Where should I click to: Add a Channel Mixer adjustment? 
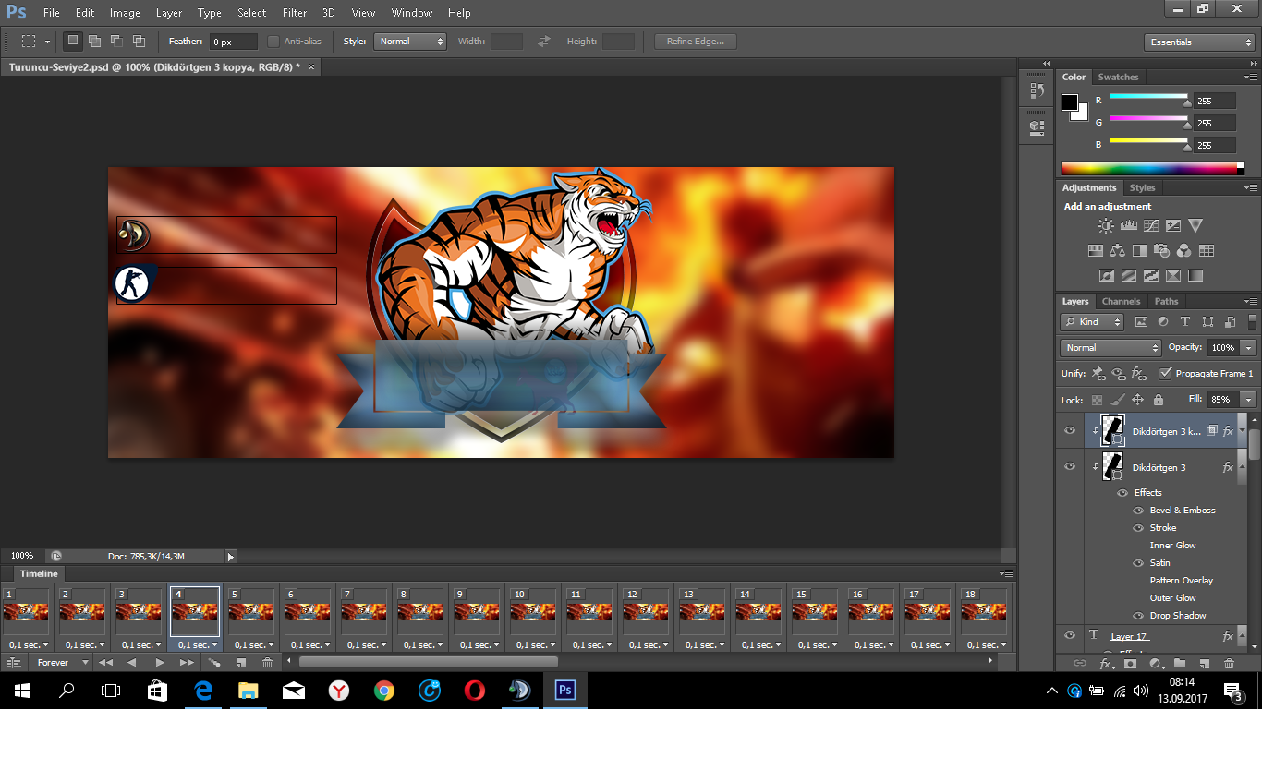1184,250
